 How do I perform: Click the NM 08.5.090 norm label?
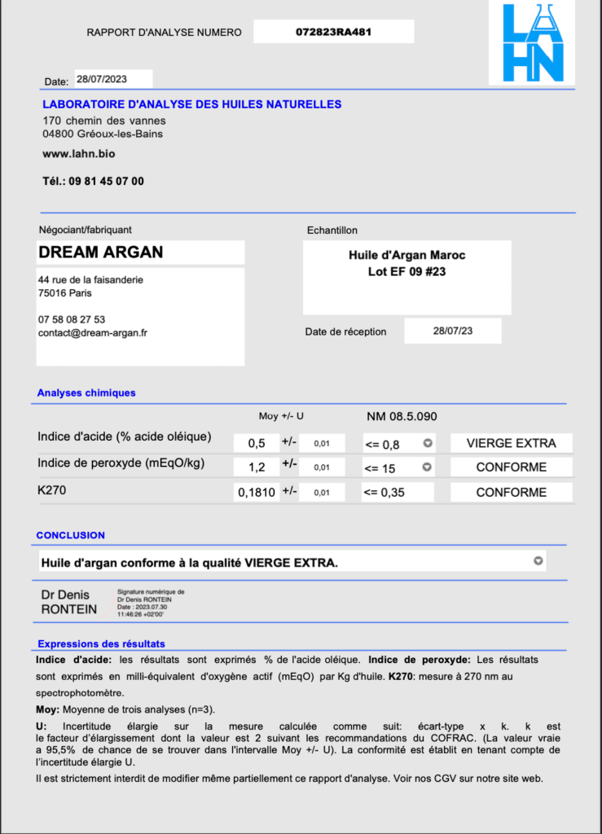(402, 416)
